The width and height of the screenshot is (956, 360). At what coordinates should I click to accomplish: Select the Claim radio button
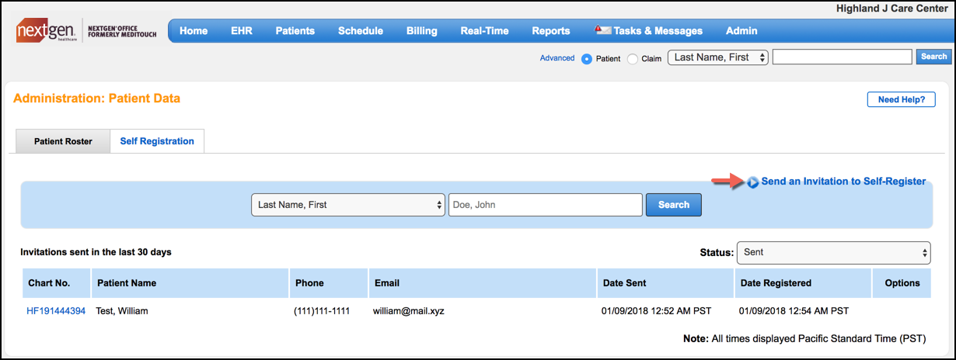(633, 58)
